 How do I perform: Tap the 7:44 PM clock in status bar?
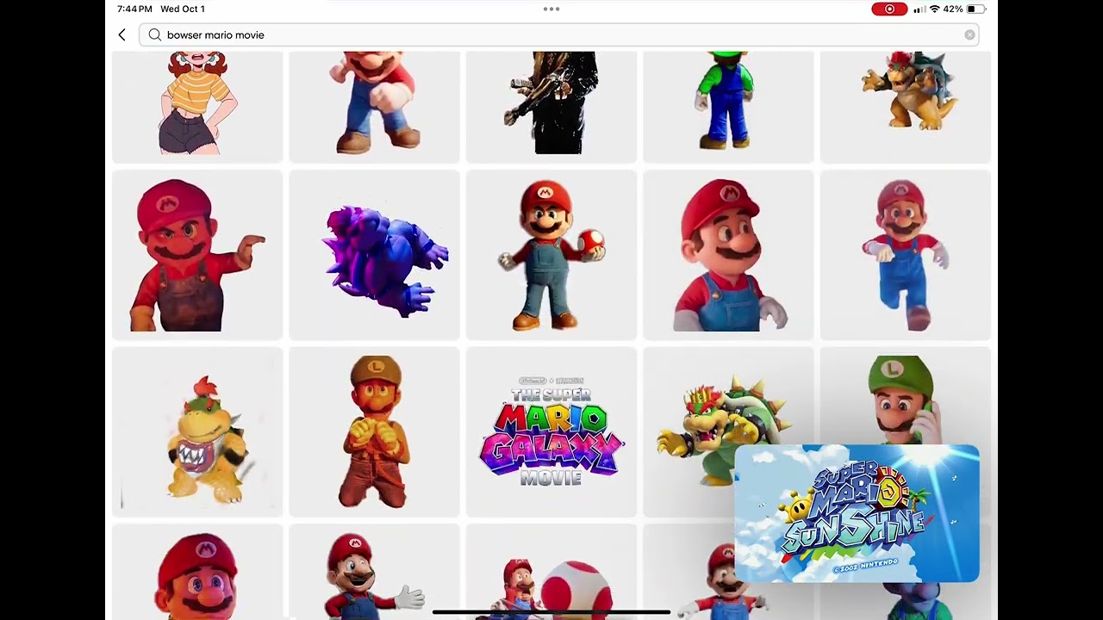[134, 9]
